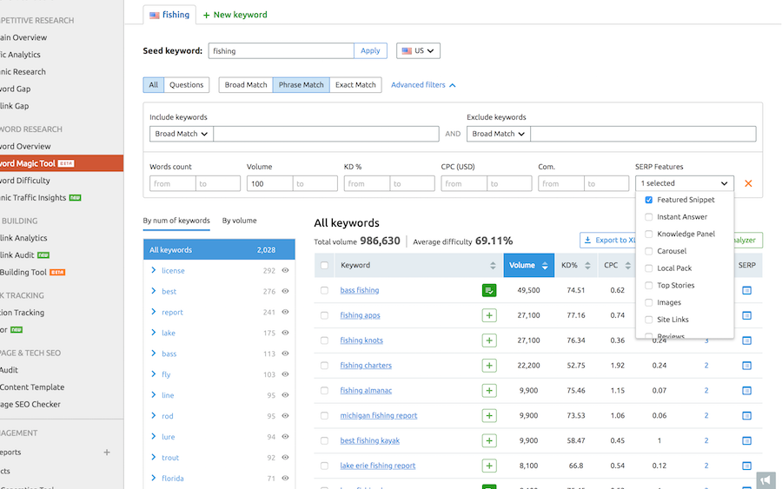Select the Broad Match tab
This screenshot has height=489, width=782.
[246, 85]
